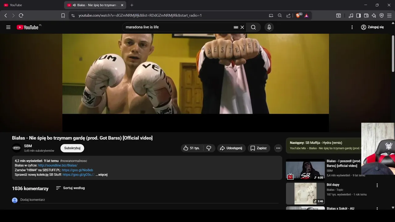Click the Dodaj komentarz field
395x222 pixels.
[x=149, y=200]
